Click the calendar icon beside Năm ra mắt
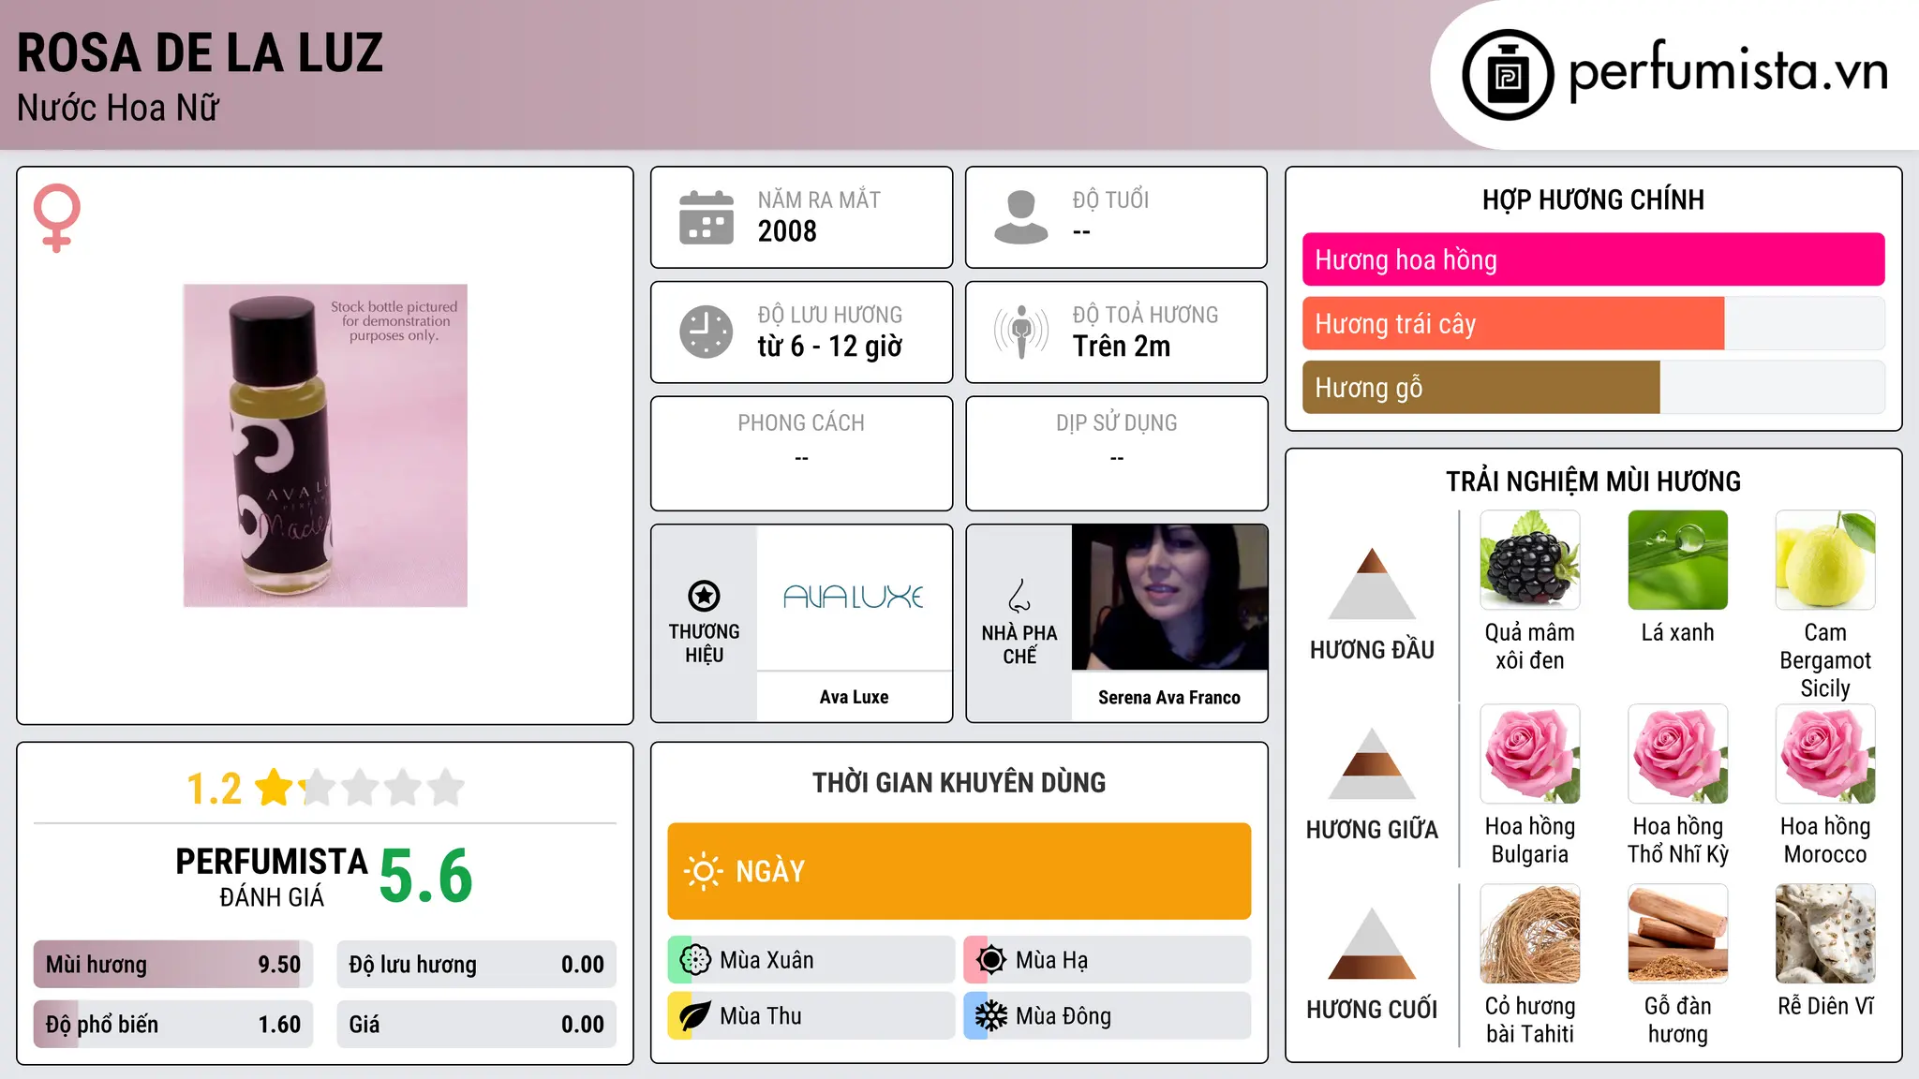The image size is (1919, 1079). click(707, 217)
